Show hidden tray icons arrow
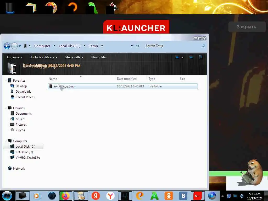The image size is (268, 201). [x=222, y=196]
